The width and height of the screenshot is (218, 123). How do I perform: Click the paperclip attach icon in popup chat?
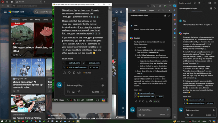(x=79, y=92)
